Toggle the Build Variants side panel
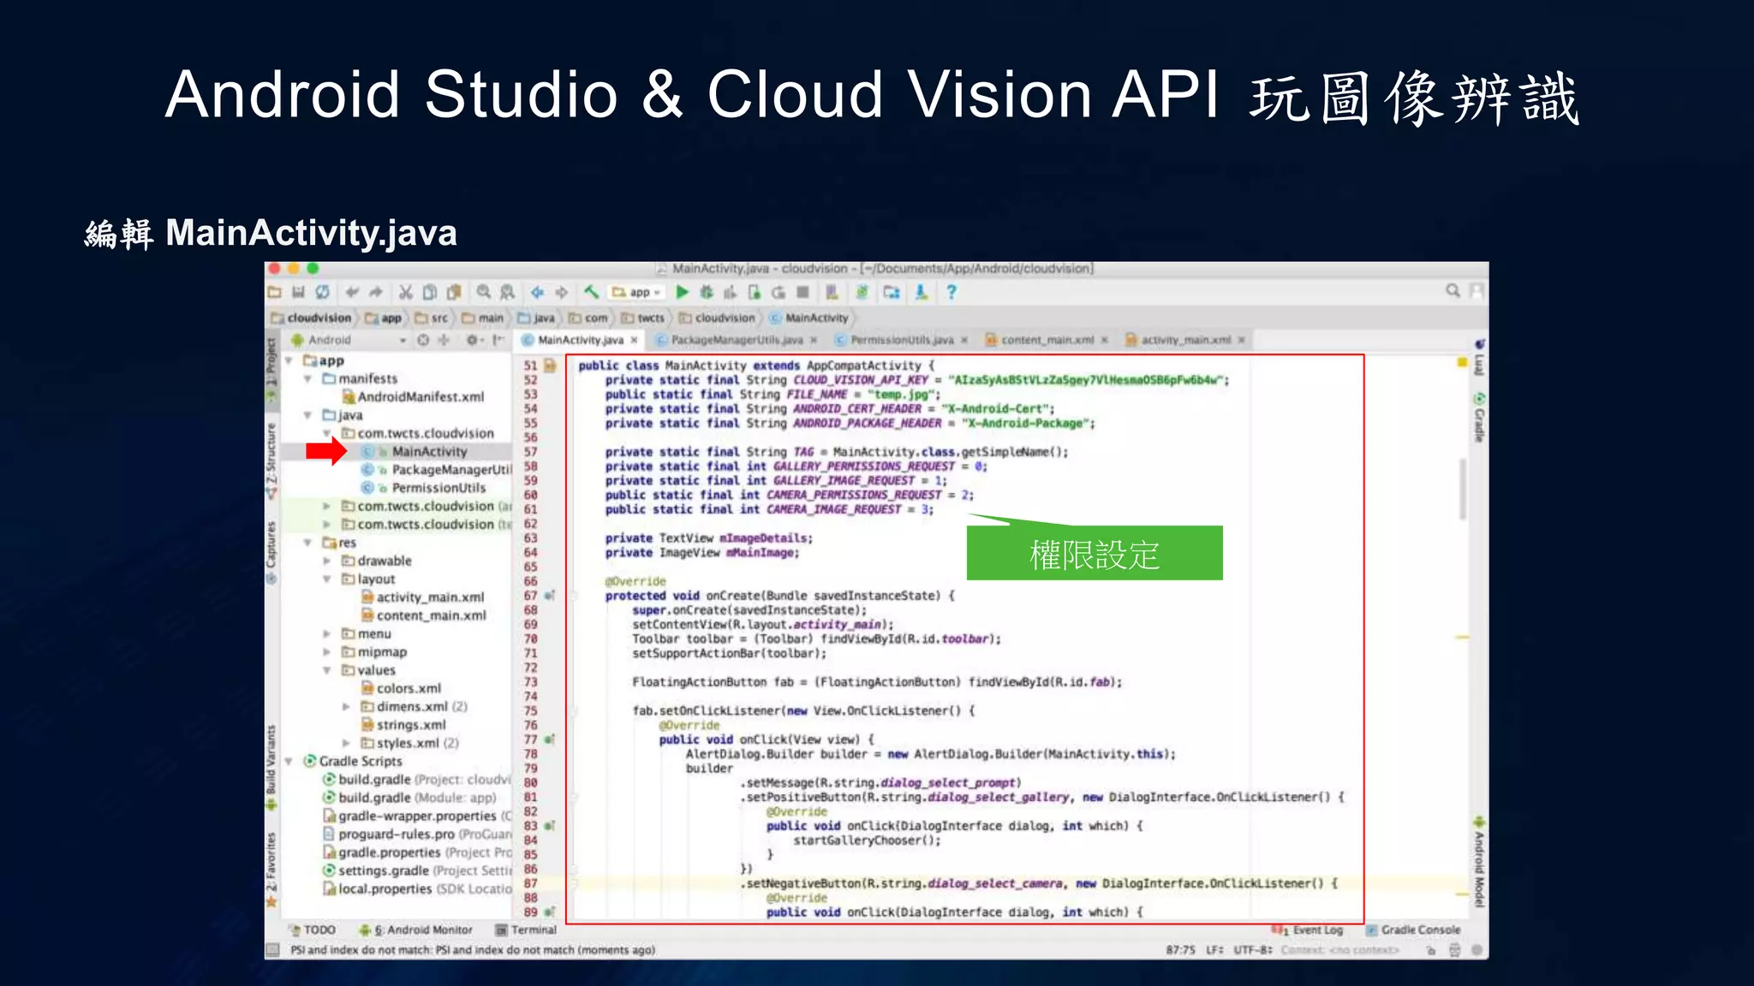The height and width of the screenshot is (986, 1754). click(x=271, y=767)
